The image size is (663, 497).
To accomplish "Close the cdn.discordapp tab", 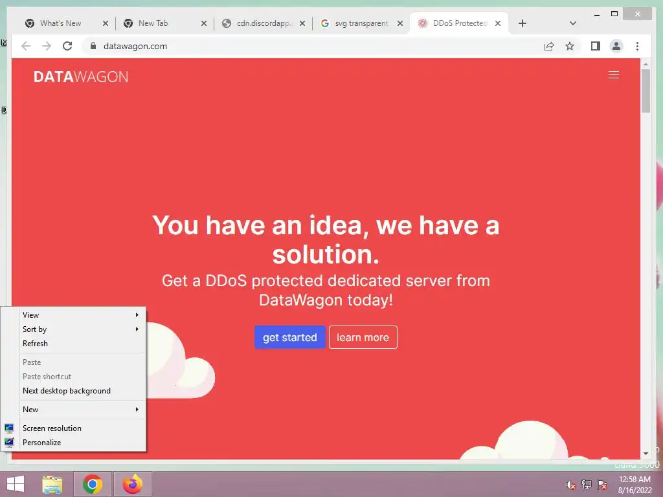I will 302,23.
